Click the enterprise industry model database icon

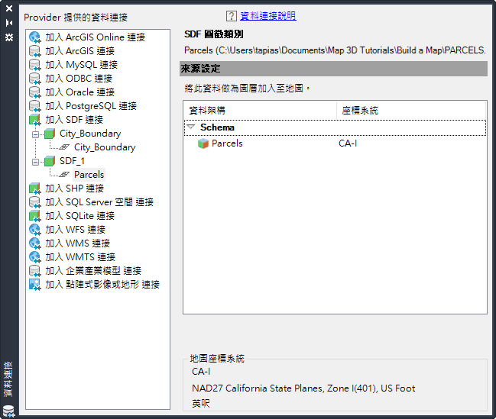(35, 271)
